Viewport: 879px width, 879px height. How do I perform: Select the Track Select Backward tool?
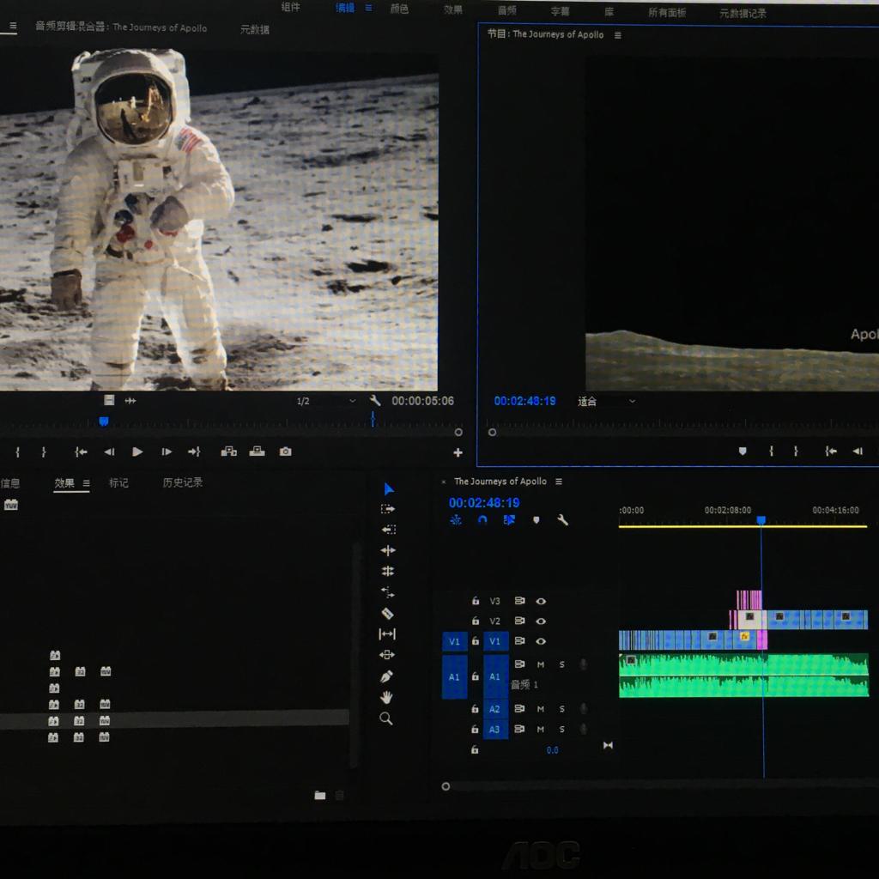tap(388, 530)
